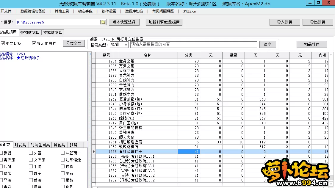This screenshot has width=335, height=188.
Task: Click the highlighted 41 category cell
Action: point(189,151)
